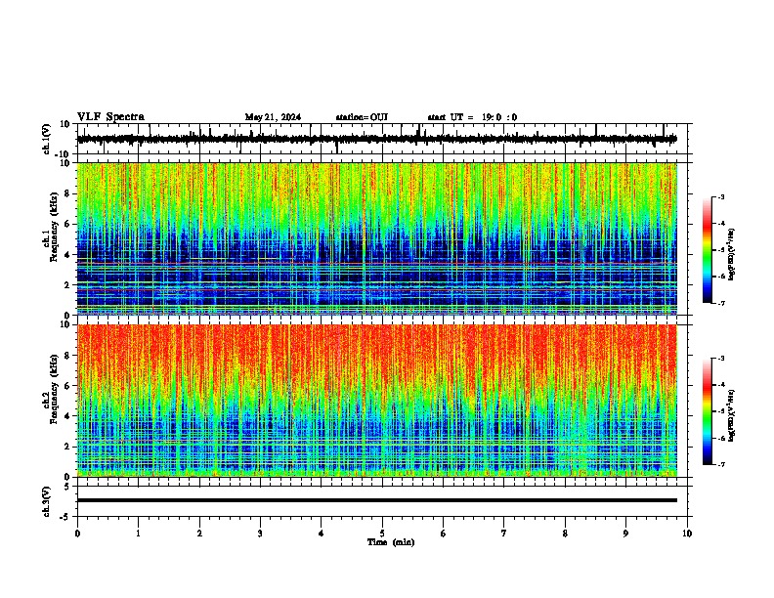
Task: Click inside the ch.1 spectrogram panel
Action: coord(377,238)
